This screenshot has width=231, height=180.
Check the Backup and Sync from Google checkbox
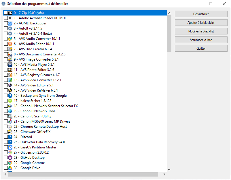tap(6, 96)
